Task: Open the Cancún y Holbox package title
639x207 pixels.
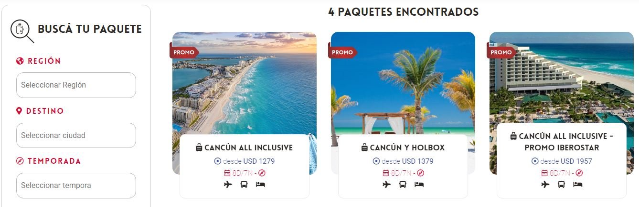Action: coord(407,148)
